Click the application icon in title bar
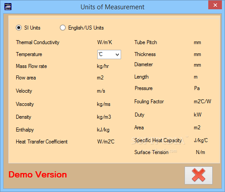225x192 pixels. 8,7
